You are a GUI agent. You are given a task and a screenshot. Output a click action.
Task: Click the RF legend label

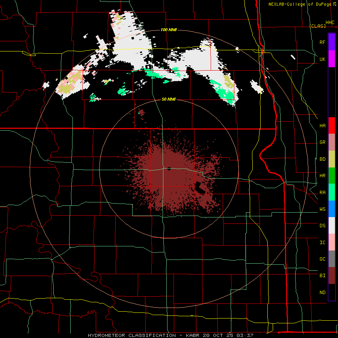322,42
